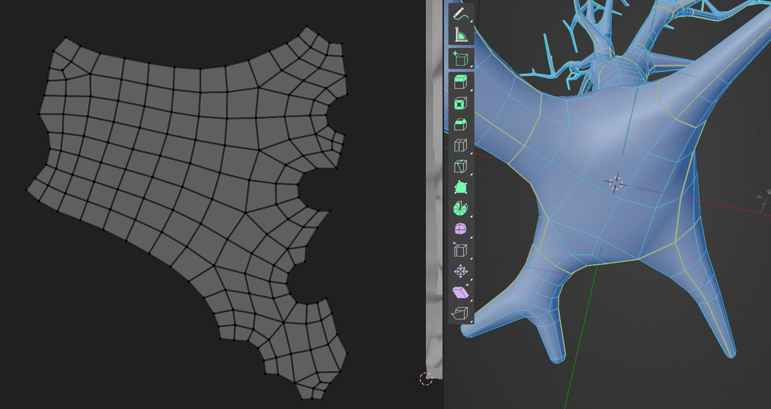This screenshot has height=409, width=771.
Task: Select the Annotate pencil tool
Action: [461, 13]
